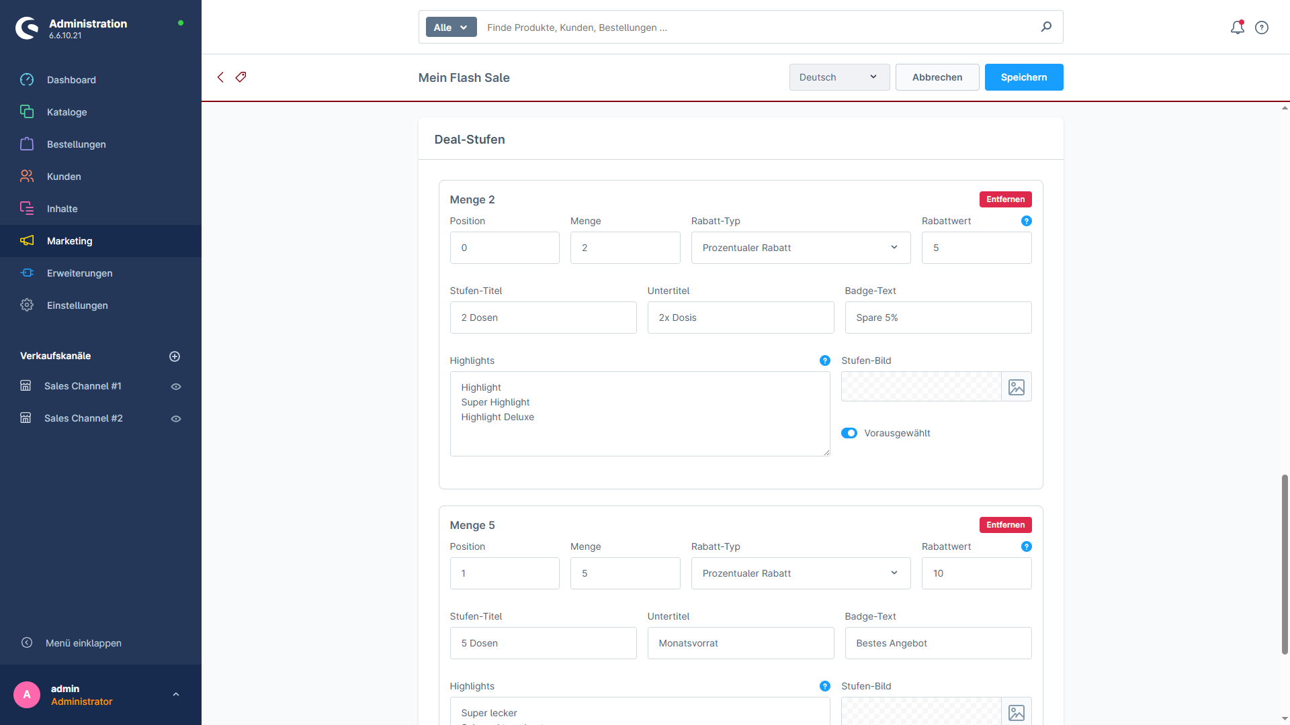1290x725 pixels.
Task: Show Highlights help tooltip in Menge 2
Action: pyautogui.click(x=824, y=360)
